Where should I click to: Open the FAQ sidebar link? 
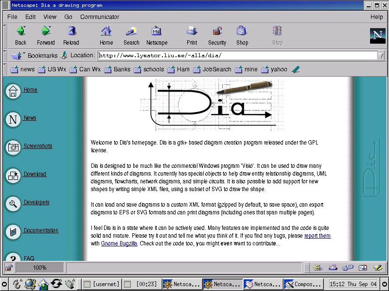pos(29,259)
